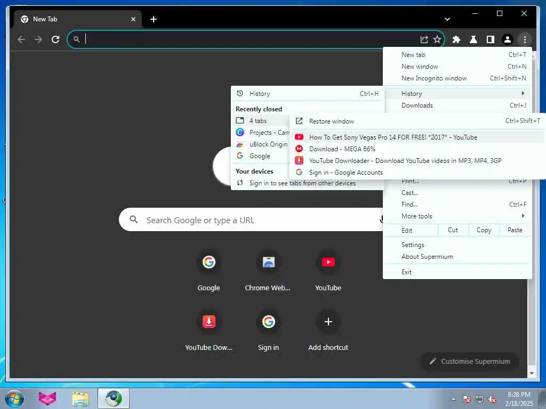Image resolution: width=546 pixels, height=409 pixels.
Task: Open full History with Ctrl+H entry
Action: 308,94
